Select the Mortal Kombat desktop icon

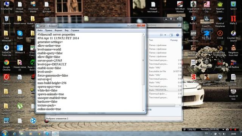[x=233, y=80]
